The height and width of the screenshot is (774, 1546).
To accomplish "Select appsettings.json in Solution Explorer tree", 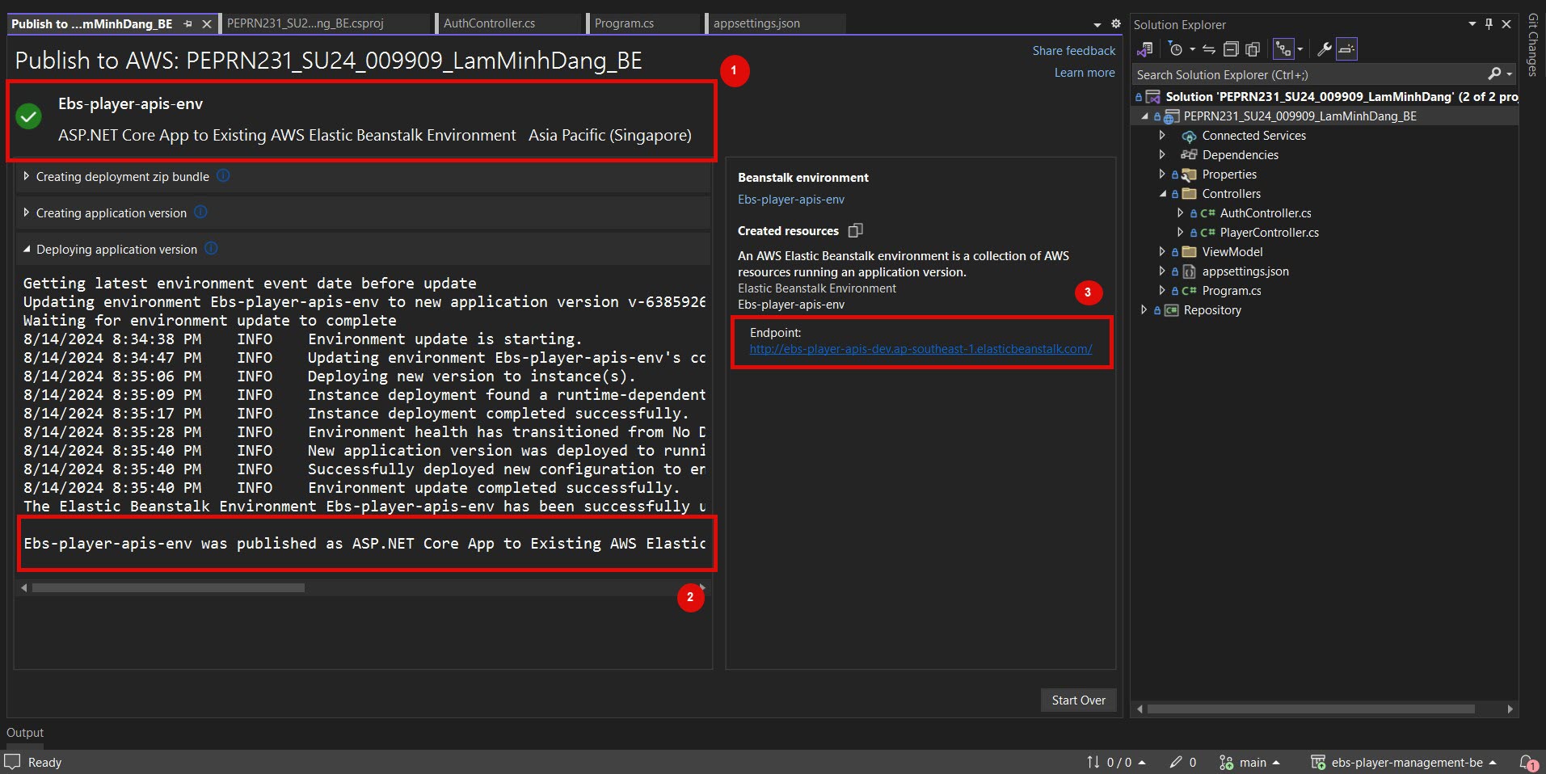I will [x=1245, y=271].
